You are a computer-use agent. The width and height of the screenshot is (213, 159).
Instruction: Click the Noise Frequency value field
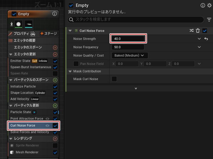(x=128, y=47)
